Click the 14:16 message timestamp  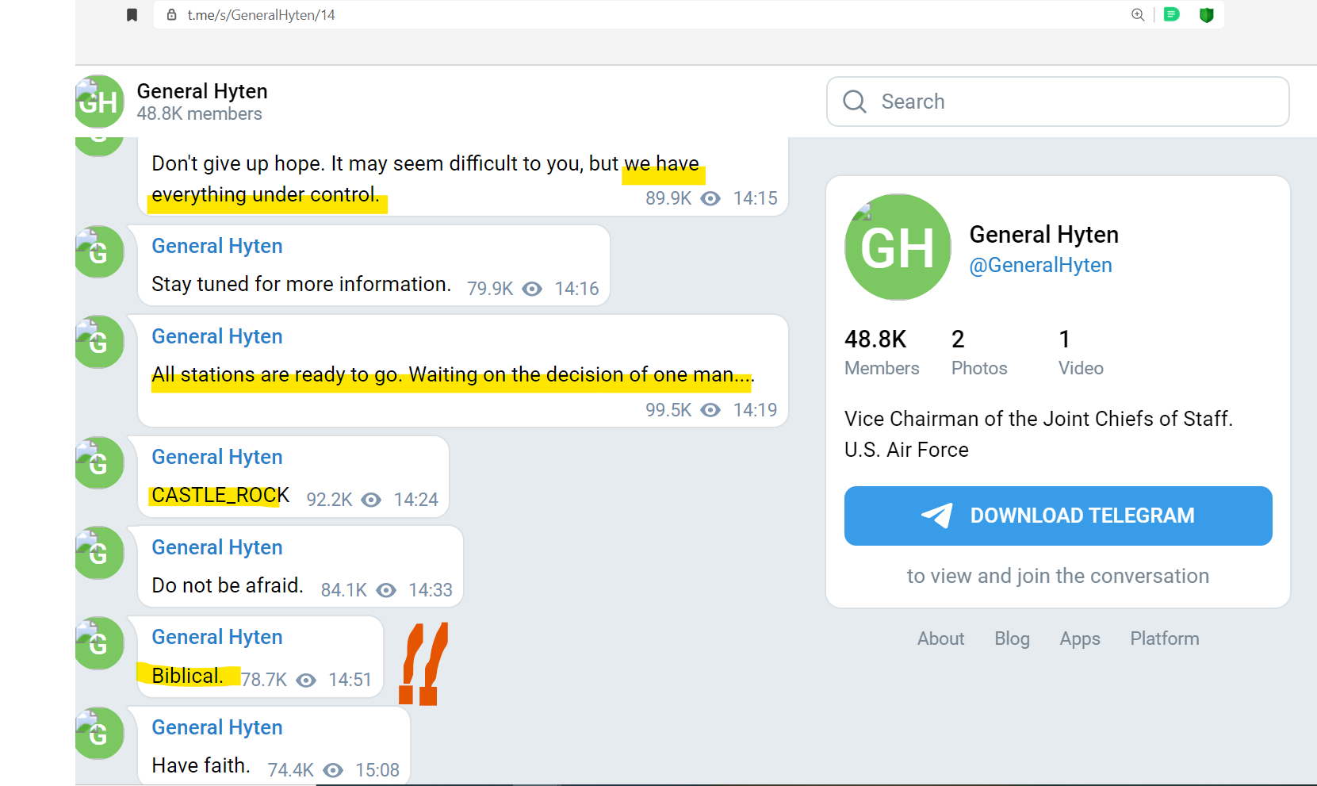pos(576,289)
